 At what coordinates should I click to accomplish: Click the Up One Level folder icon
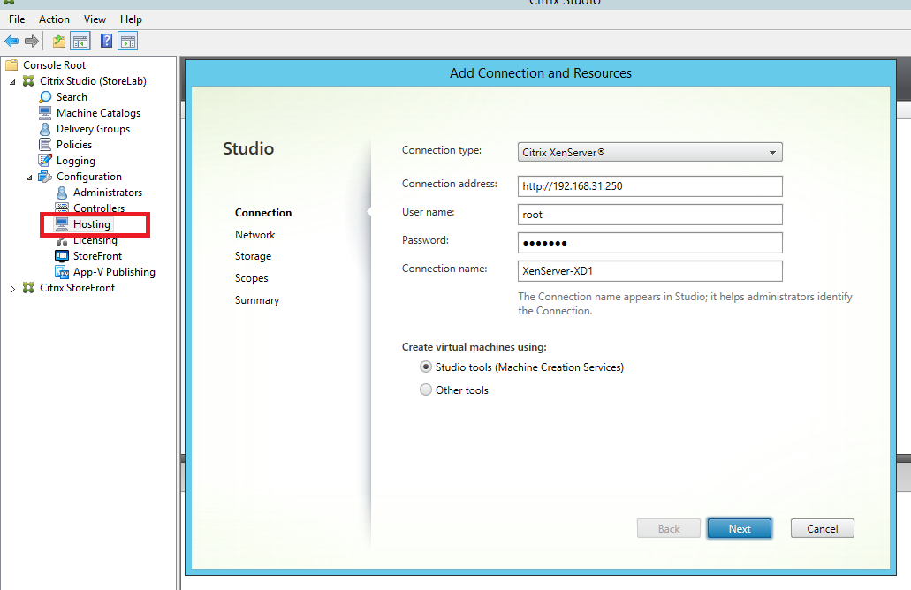click(59, 42)
